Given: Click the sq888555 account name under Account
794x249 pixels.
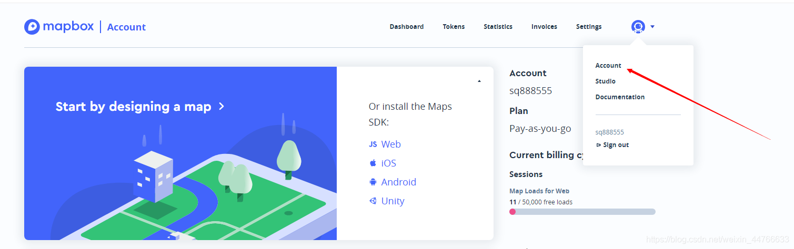Looking at the screenshot, I should click(530, 91).
